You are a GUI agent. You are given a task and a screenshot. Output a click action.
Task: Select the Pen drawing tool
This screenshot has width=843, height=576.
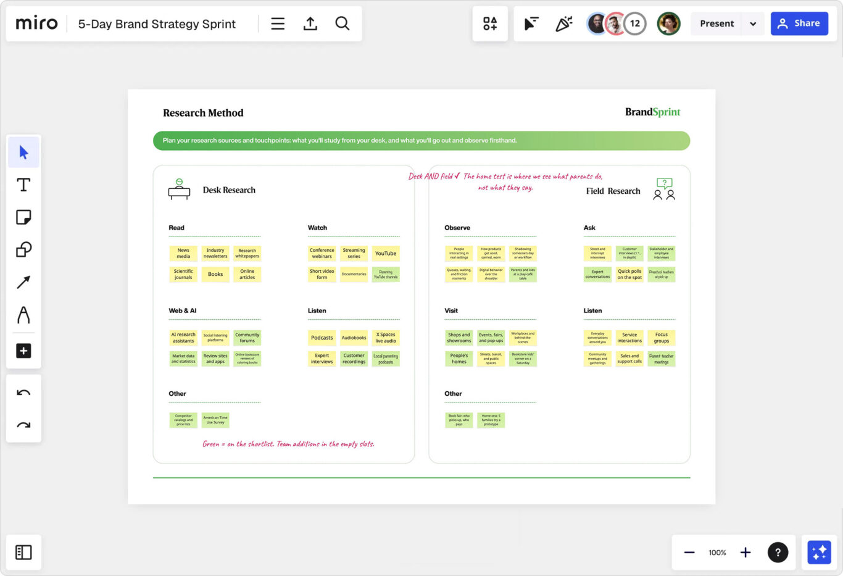[23, 315]
